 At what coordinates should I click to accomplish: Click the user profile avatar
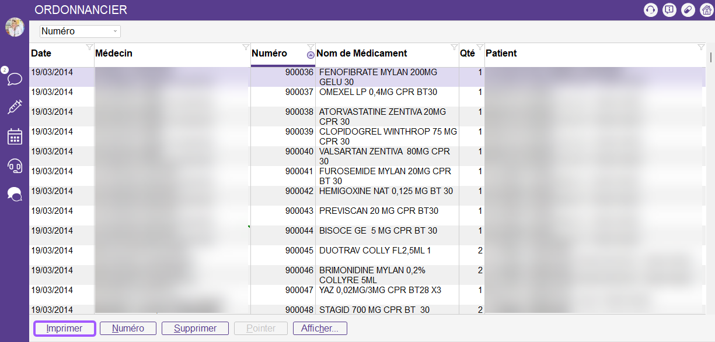pyautogui.click(x=15, y=27)
